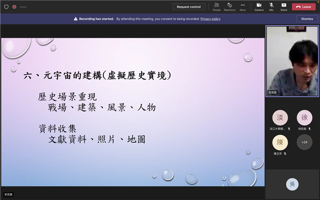Open the Share content tray
Image resolution: width=320 pixels, height=200 pixels.
click(x=284, y=6)
